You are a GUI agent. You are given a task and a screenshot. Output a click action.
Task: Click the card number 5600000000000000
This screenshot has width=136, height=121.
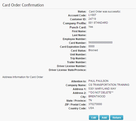pos(100,43)
